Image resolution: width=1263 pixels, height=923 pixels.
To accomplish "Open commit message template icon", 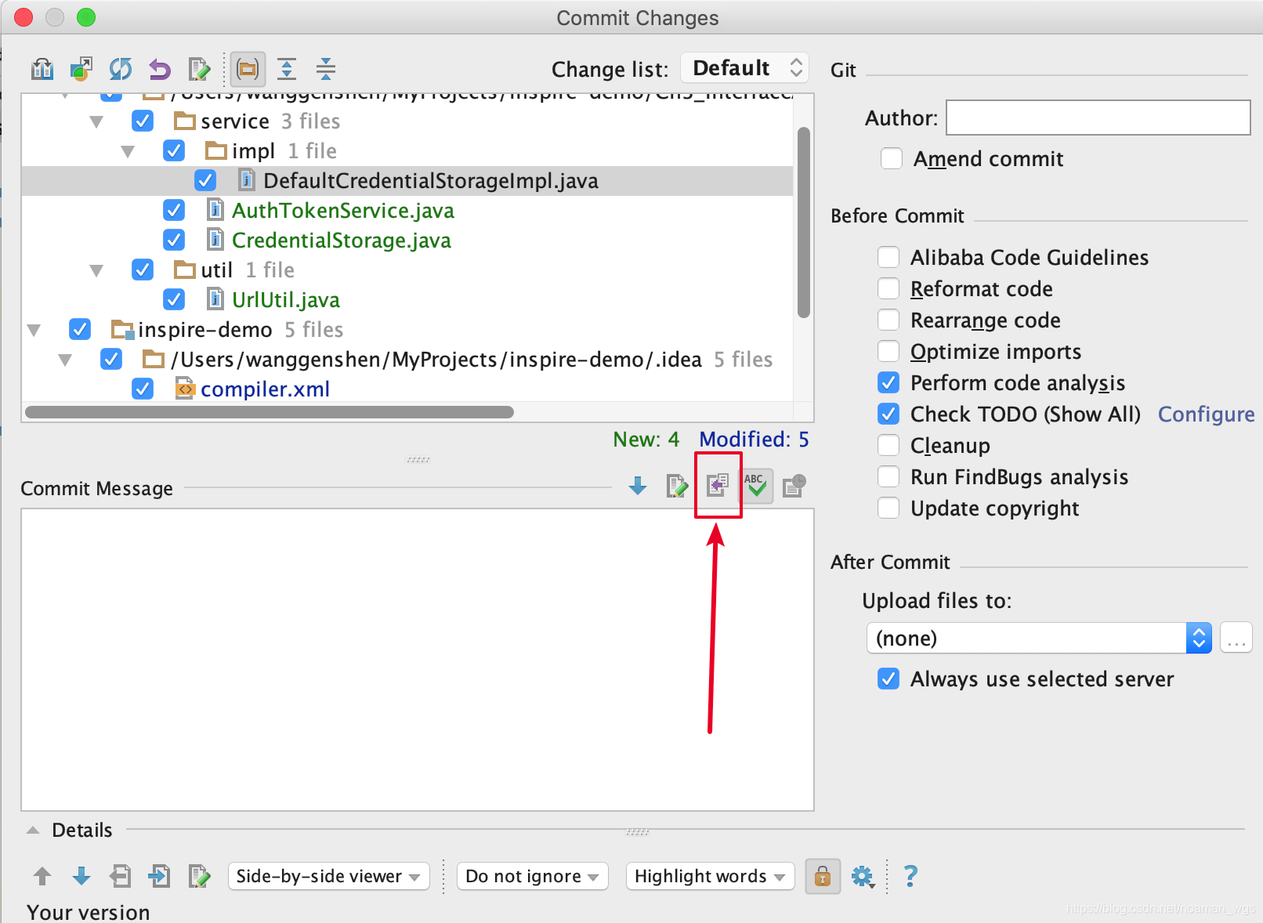I will pos(717,486).
